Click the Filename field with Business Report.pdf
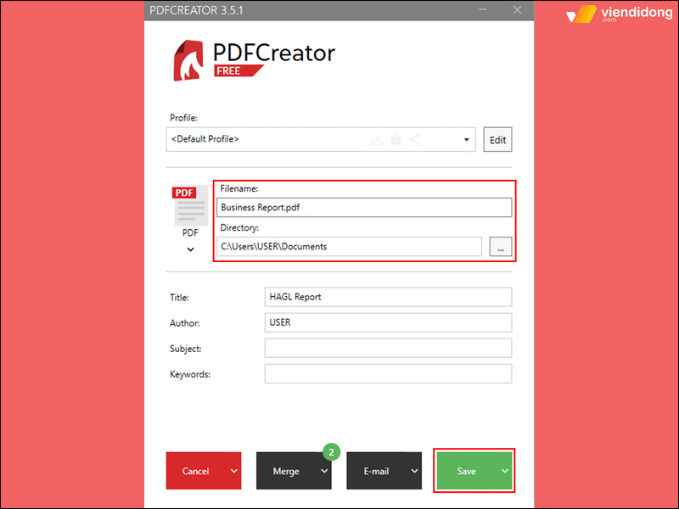Viewport: 679px width, 509px height. click(364, 207)
